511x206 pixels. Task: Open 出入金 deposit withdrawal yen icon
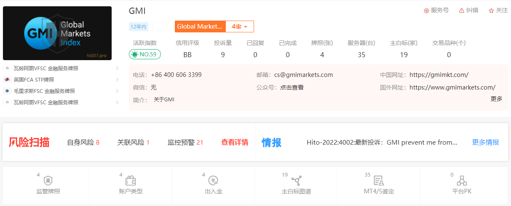213,181
